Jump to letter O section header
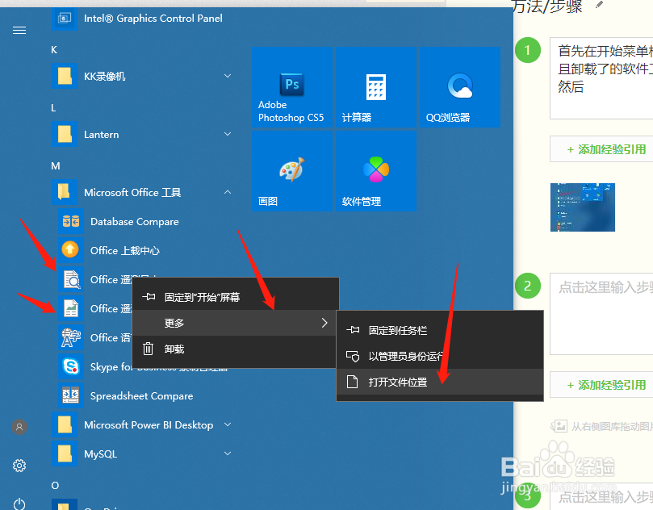The image size is (653, 510). [x=55, y=486]
